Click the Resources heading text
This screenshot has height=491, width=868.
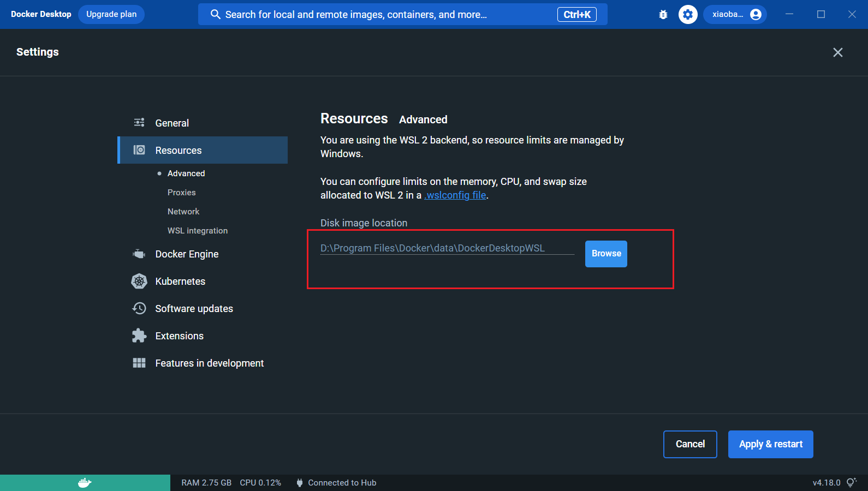354,118
